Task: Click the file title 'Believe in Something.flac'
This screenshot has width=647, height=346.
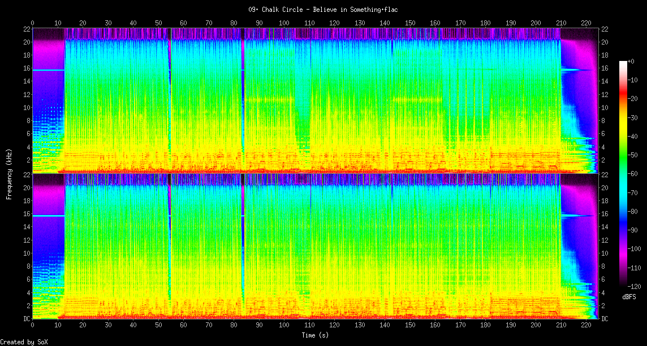Action: coord(323,10)
